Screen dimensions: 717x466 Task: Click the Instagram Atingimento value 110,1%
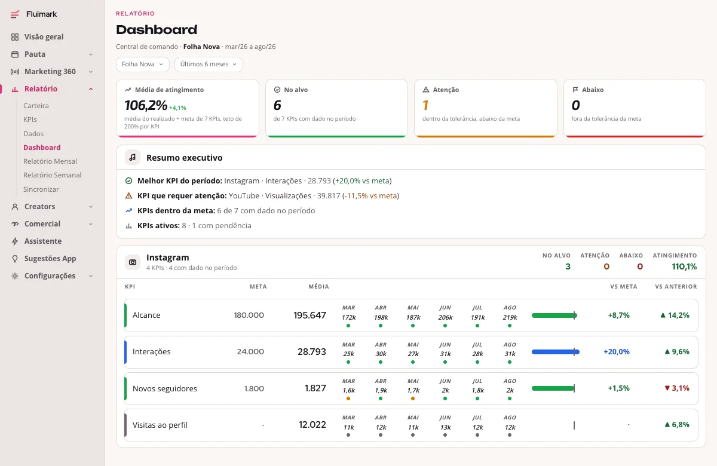click(x=684, y=267)
